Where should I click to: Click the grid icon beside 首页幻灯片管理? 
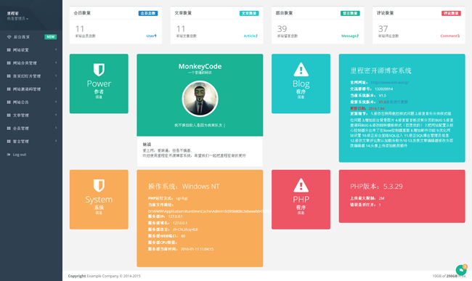coord(9,76)
